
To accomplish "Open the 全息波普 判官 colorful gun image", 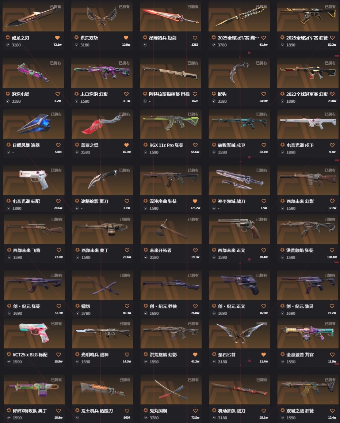I will 307,333.
